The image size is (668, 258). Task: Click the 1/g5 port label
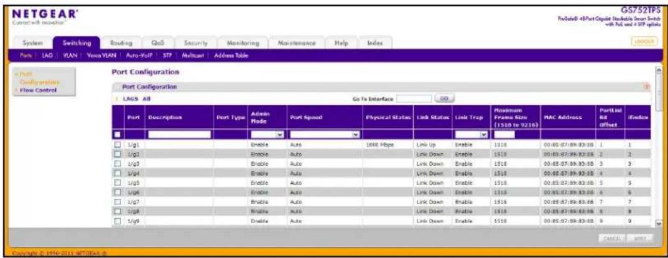pos(133,183)
